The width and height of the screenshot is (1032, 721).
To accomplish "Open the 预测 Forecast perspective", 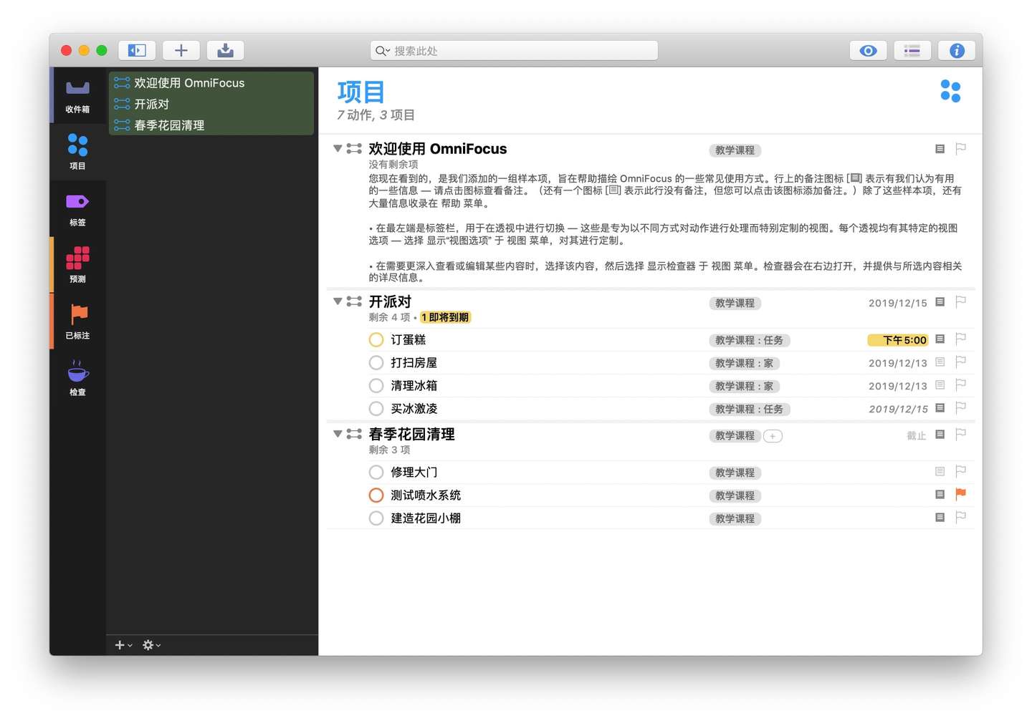I will (x=77, y=265).
